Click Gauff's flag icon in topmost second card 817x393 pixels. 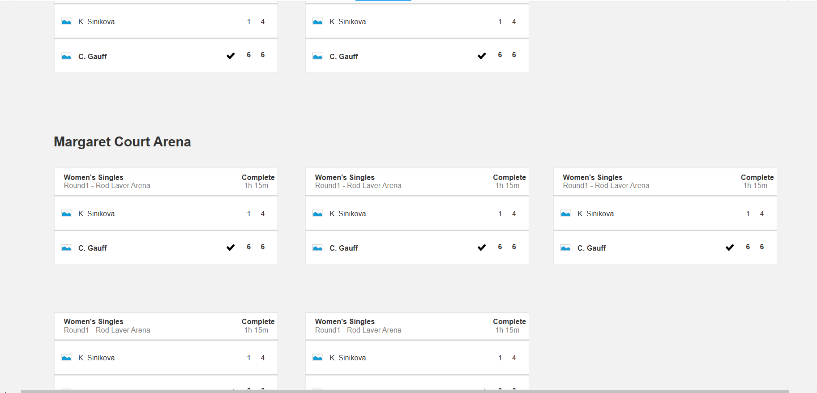pyautogui.click(x=317, y=56)
